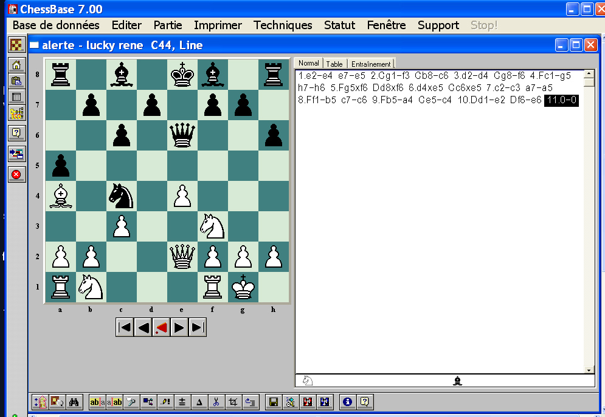Open the Support menu
605x417 pixels.
point(438,25)
